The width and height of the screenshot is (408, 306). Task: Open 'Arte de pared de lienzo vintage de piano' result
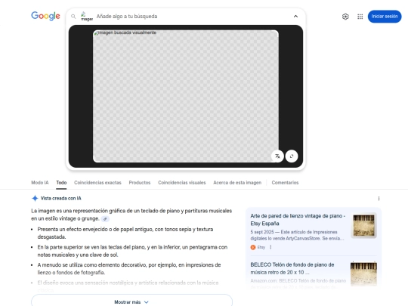pyautogui.click(x=298, y=220)
